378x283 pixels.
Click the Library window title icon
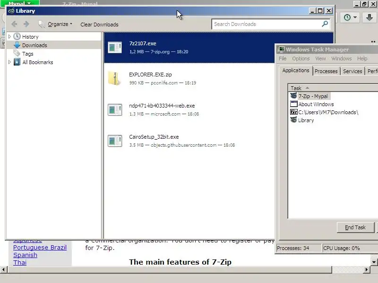(x=11, y=11)
